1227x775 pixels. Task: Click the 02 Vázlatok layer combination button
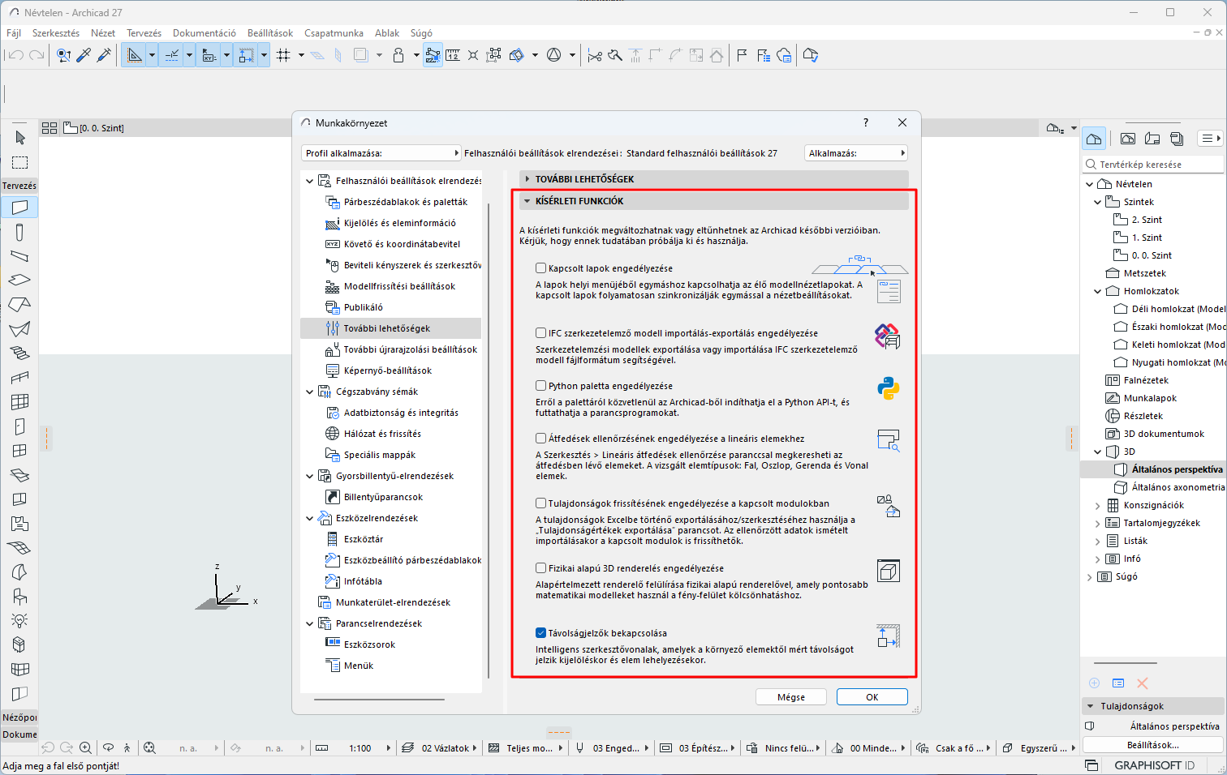(x=439, y=748)
